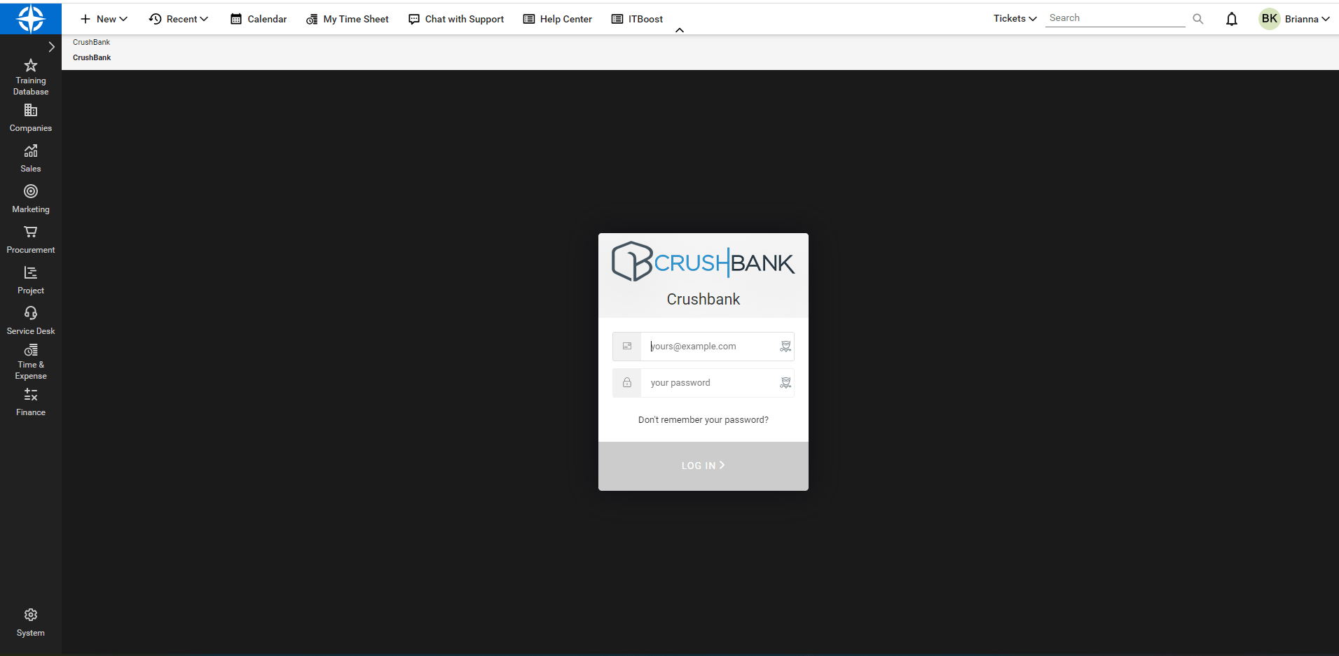Open Chat with Support
Image resolution: width=1339 pixels, height=656 pixels.
(456, 19)
